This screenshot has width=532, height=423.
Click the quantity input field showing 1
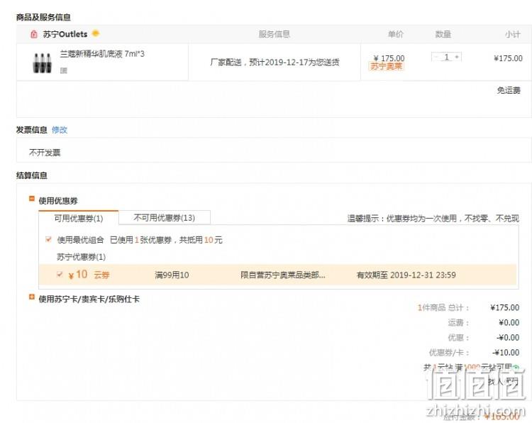pyautogui.click(x=446, y=57)
